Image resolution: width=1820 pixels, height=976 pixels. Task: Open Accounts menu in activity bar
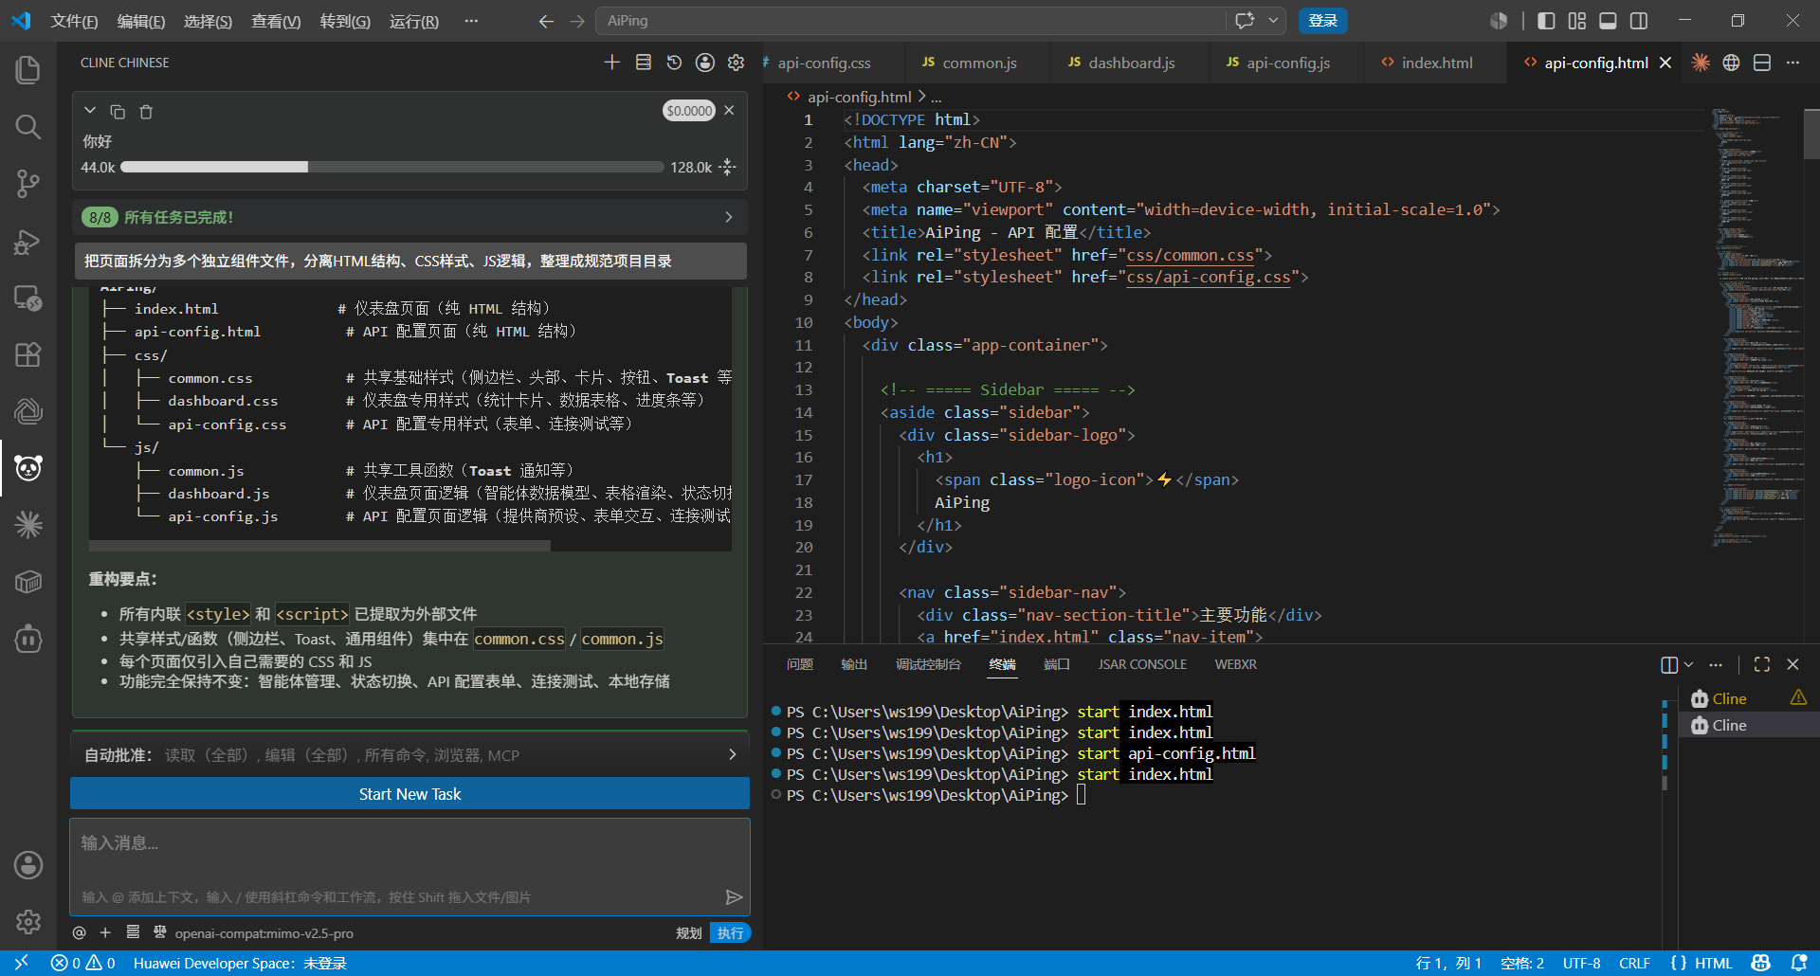(28, 864)
